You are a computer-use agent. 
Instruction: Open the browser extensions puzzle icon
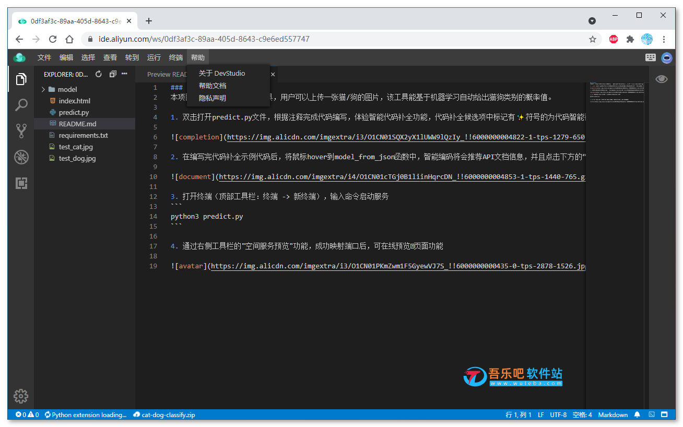coord(630,39)
